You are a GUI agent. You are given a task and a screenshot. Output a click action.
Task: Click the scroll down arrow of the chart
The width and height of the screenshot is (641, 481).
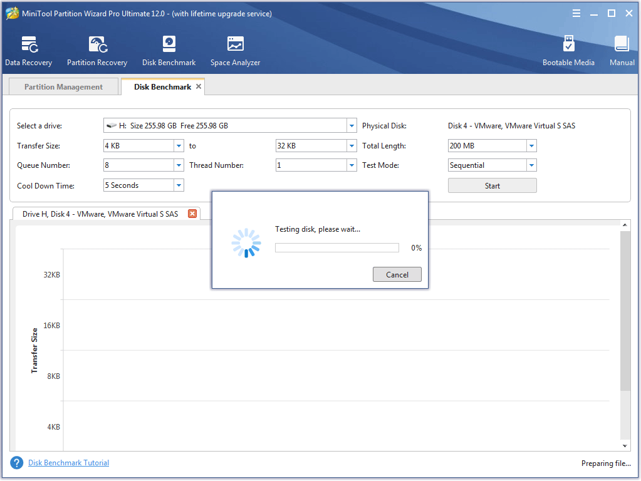point(625,446)
